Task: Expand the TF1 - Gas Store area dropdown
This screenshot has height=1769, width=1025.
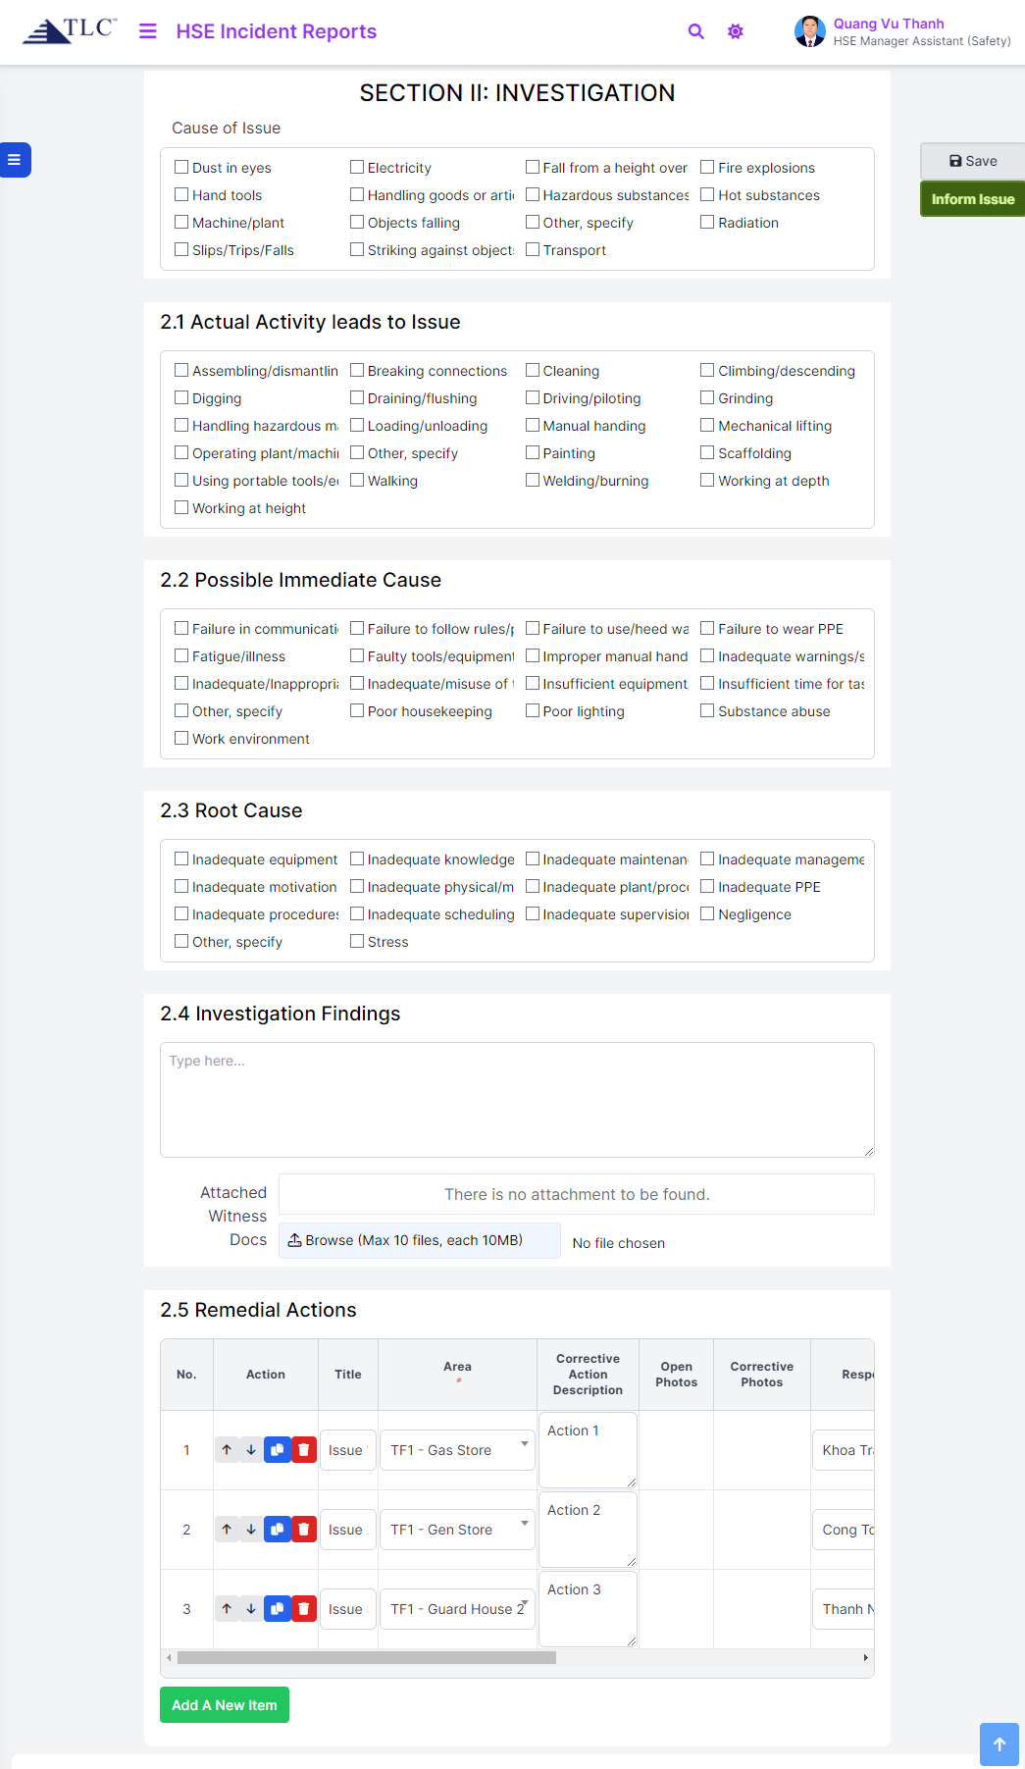Action: (x=457, y=1450)
